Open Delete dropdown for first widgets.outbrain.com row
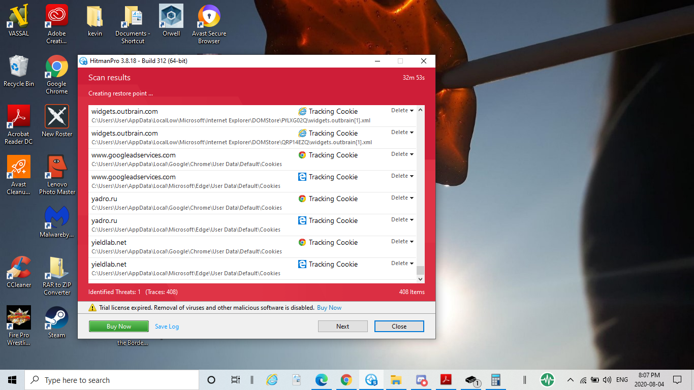Screen dimensions: 694x390 pos(402,111)
